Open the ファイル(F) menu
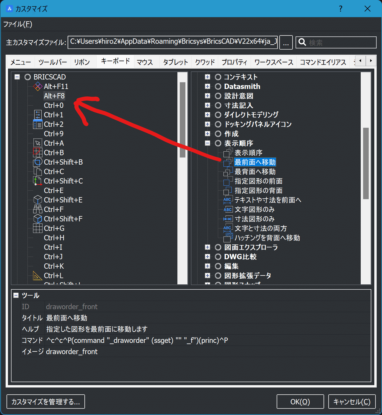382x415 pixels. coord(18,24)
